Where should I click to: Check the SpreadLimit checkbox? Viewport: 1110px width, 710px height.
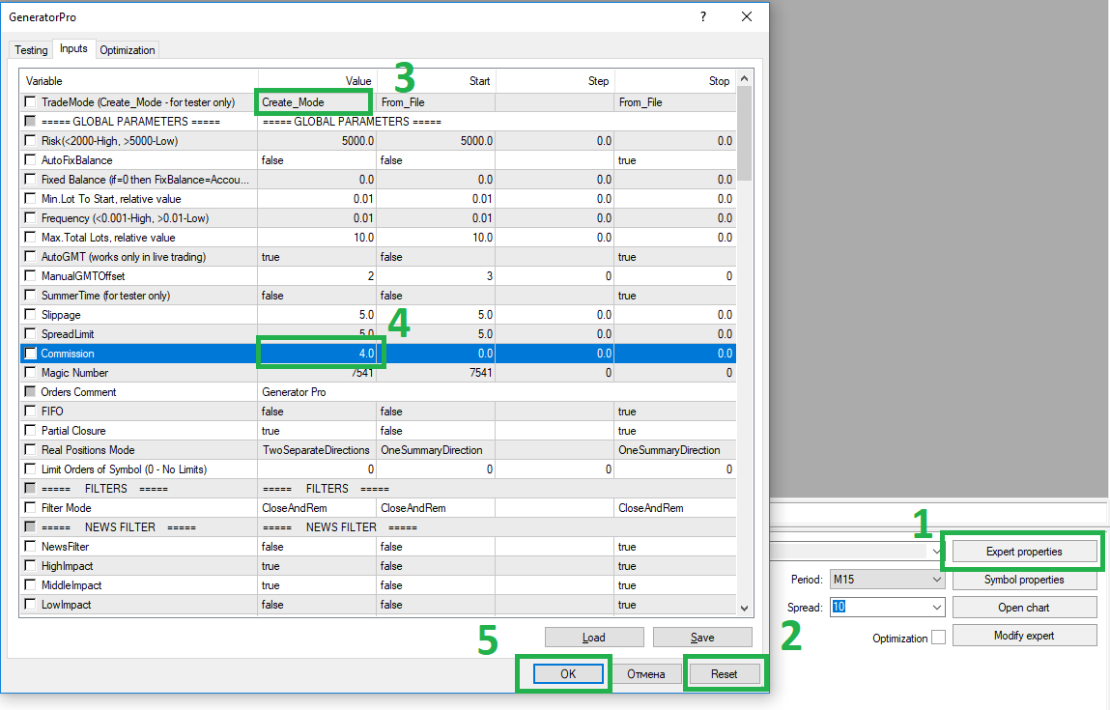[31, 334]
